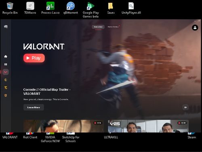Close the Riot Client window

click(x=199, y=21)
